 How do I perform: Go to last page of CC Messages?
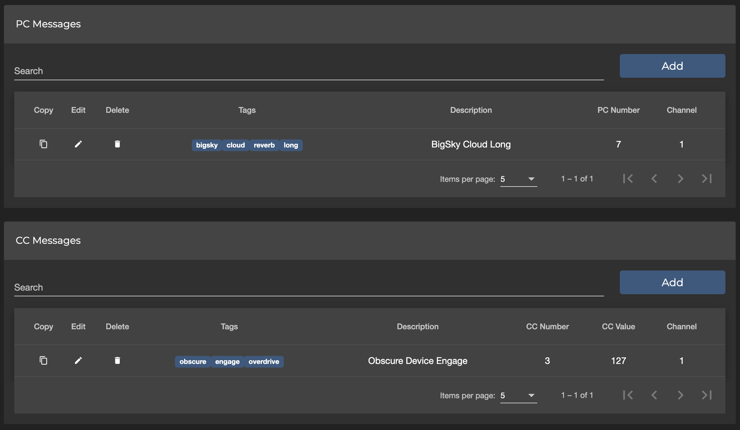(x=706, y=395)
